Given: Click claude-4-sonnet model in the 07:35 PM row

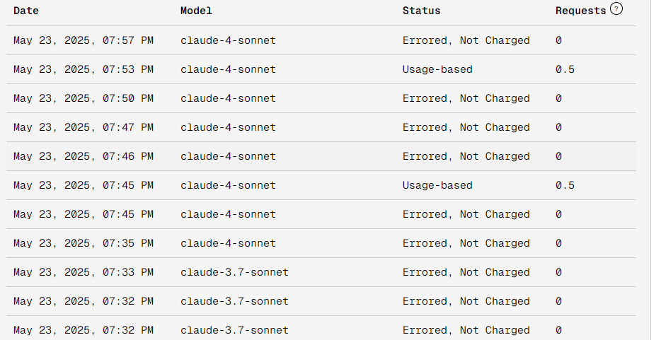Looking at the screenshot, I should click(x=228, y=243).
